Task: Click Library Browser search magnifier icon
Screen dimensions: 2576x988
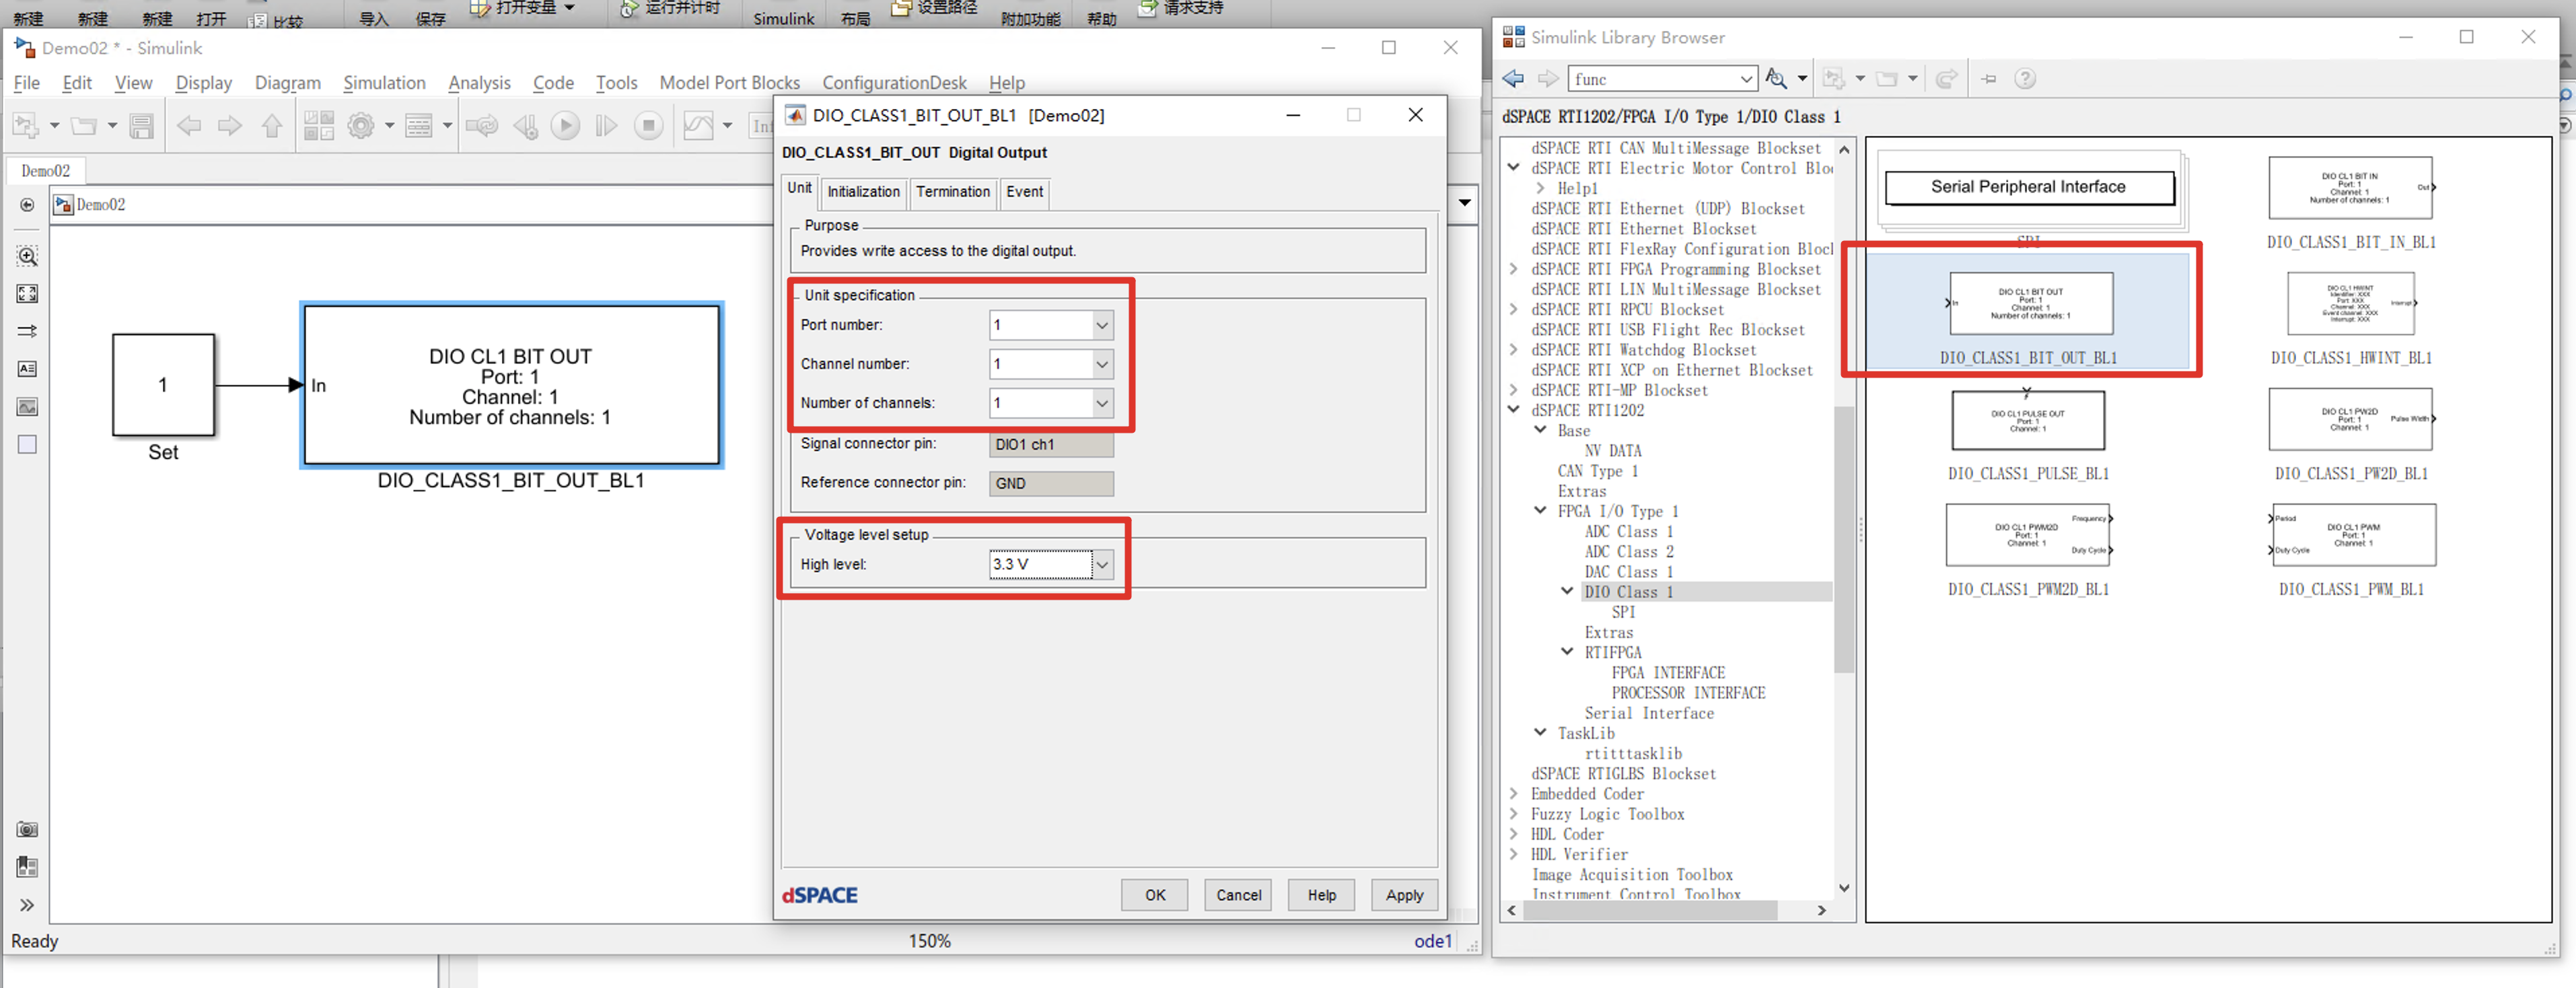Action: 1776,79
